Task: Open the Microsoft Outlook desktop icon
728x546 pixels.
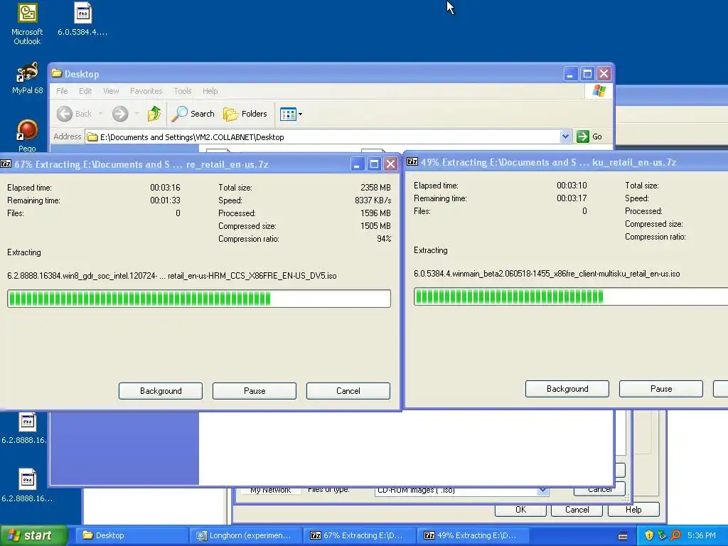Action: [x=27, y=23]
